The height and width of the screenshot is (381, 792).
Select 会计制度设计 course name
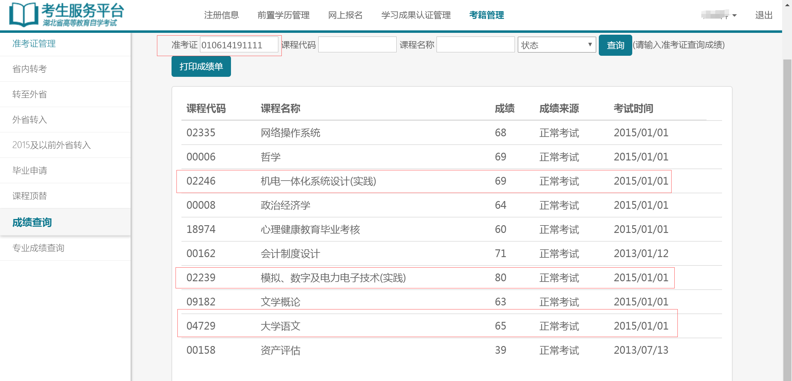tap(290, 253)
